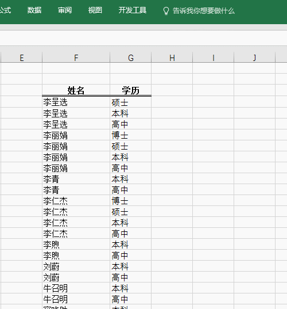Click the 高中 cell in 牛召明's row
Screen dimensions: 287x309
click(131, 299)
